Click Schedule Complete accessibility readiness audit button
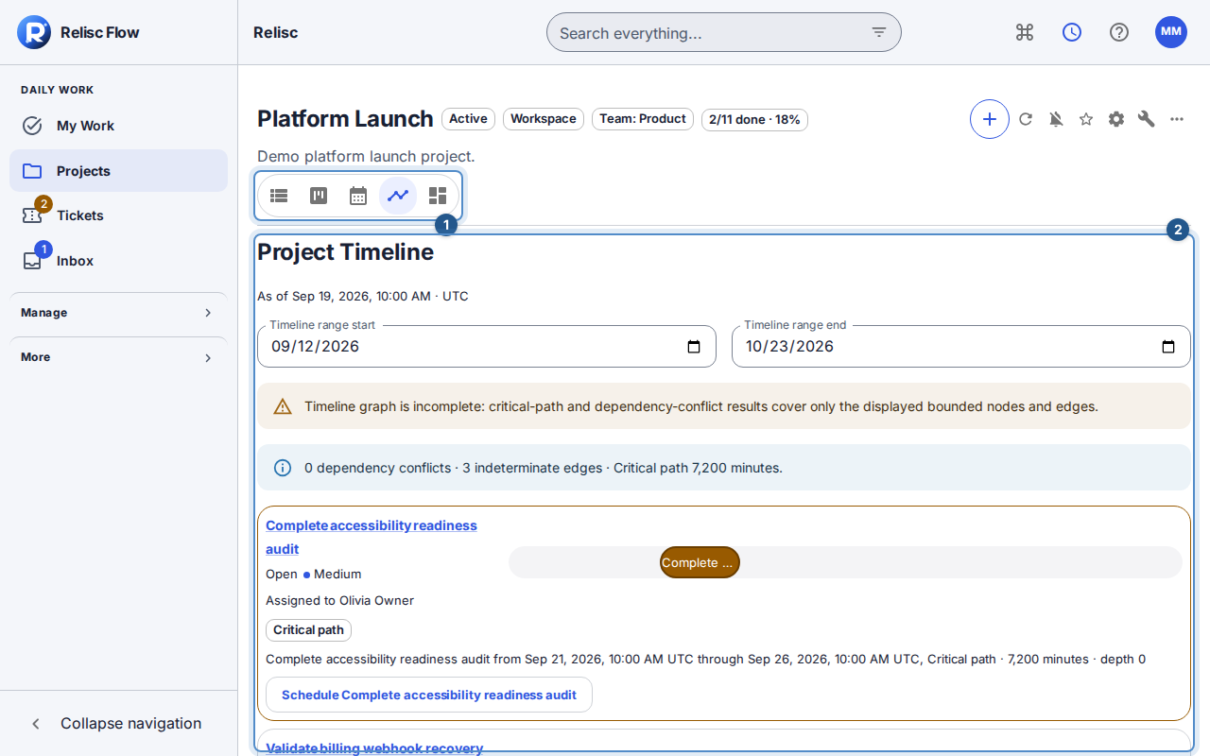1210x756 pixels. click(x=429, y=695)
